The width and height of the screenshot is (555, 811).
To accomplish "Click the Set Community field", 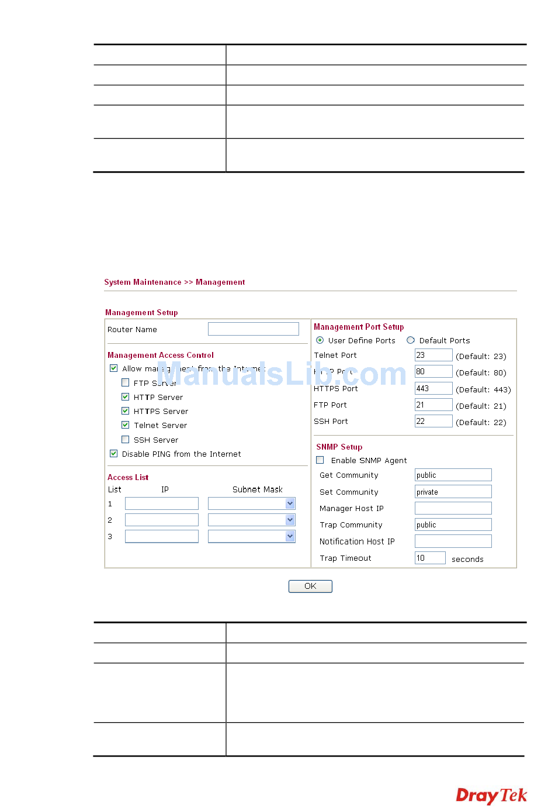I will pos(453,492).
